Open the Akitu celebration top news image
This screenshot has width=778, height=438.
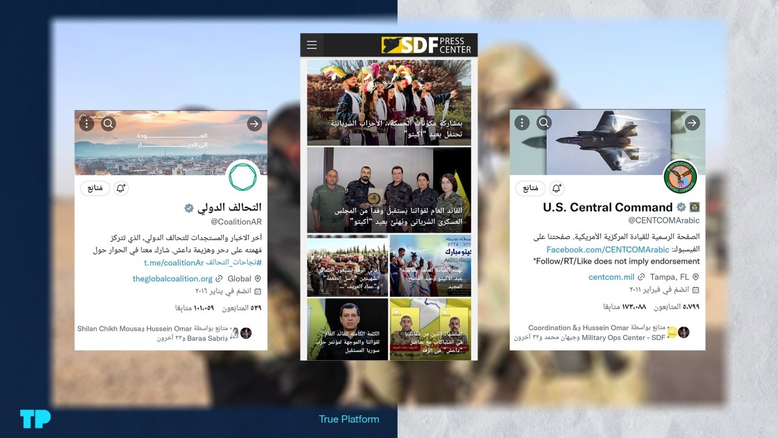point(389,102)
